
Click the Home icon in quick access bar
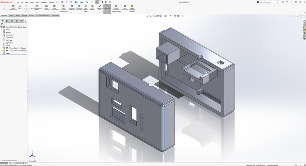coord(62,2)
